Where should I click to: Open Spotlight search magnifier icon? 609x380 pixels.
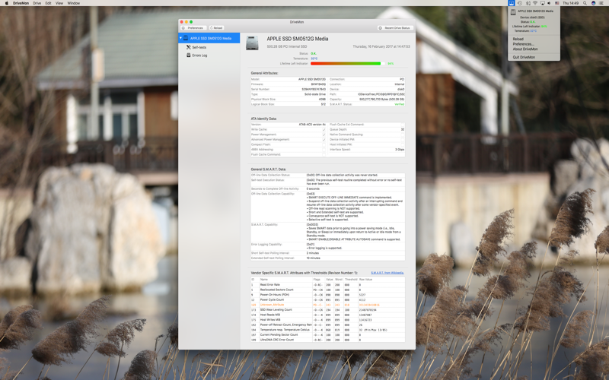(x=585, y=3)
